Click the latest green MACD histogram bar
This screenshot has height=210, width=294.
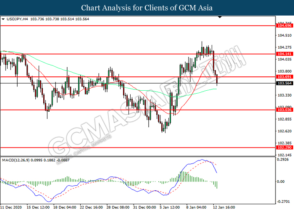pos(216,185)
